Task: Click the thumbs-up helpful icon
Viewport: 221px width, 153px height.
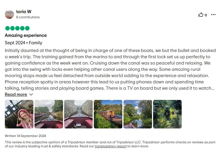Action: coord(200,15)
